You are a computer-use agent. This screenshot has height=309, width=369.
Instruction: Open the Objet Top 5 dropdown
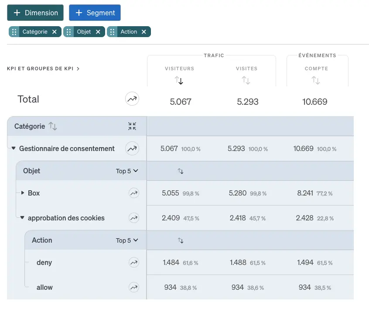pyautogui.click(x=127, y=171)
